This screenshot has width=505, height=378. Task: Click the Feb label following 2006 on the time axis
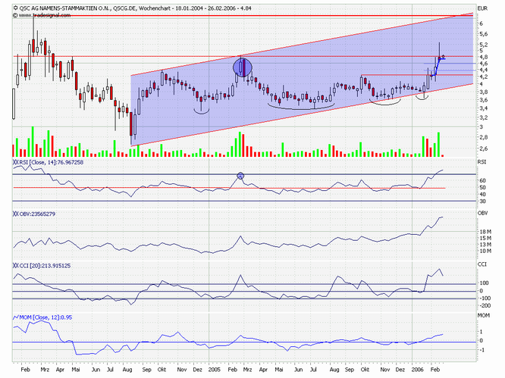(x=435, y=370)
